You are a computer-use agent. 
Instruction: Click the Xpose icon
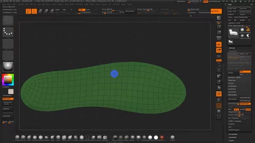pyautogui.click(x=219, y=117)
